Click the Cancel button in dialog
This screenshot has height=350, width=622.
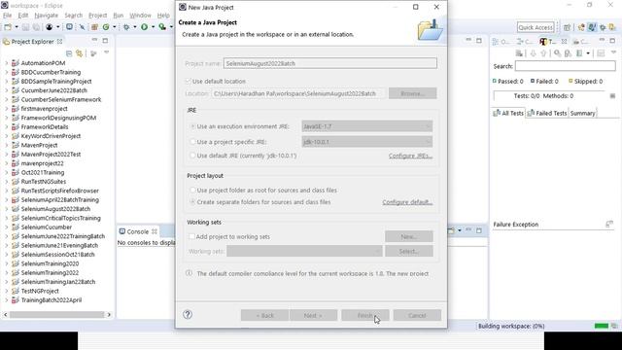417,315
